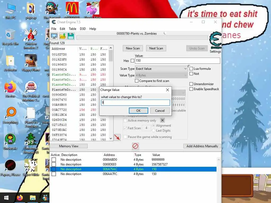Enable the Lua formula checkbox

[191, 68]
